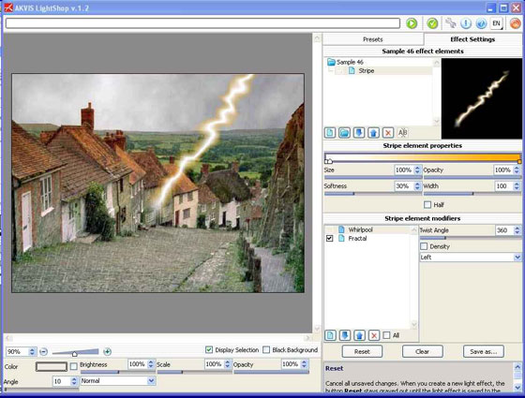Image resolution: width=525 pixels, height=398 pixels.
Task: Click the green Run play button
Action: point(412,23)
